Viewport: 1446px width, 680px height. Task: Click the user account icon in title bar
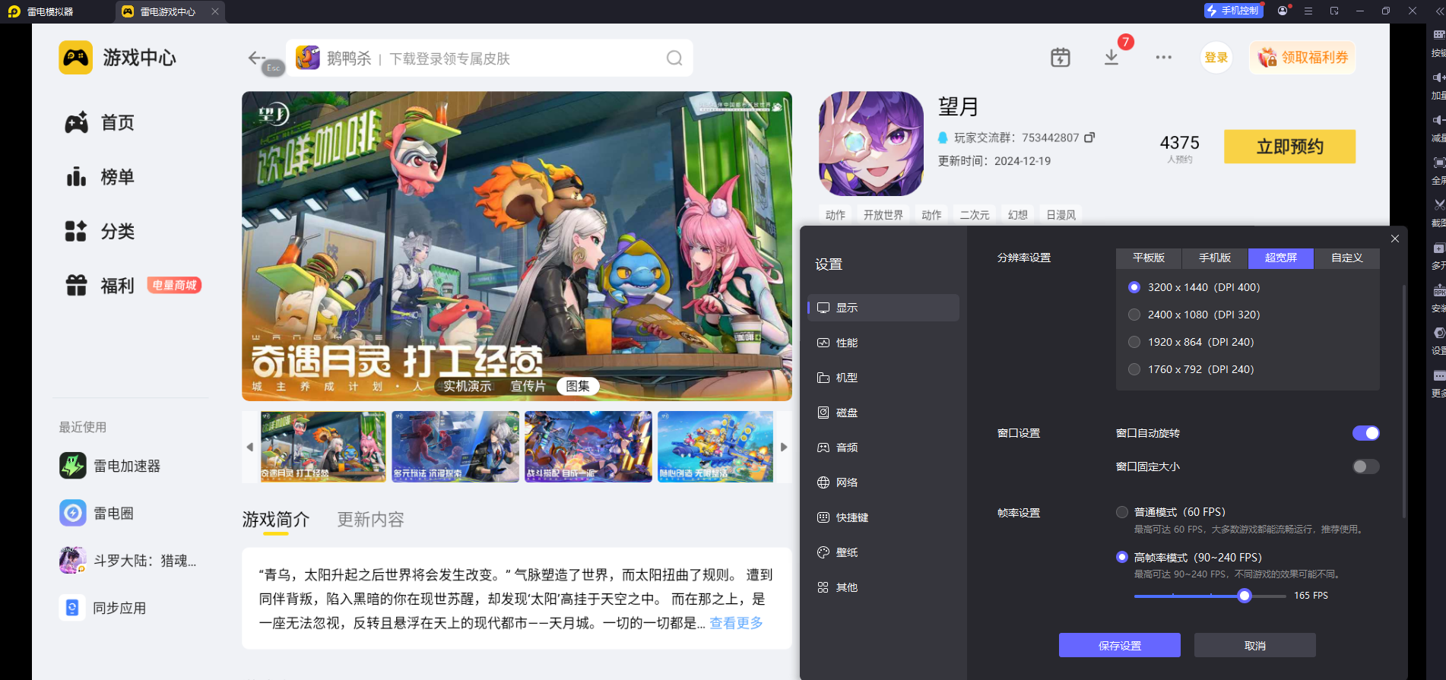click(x=1283, y=11)
